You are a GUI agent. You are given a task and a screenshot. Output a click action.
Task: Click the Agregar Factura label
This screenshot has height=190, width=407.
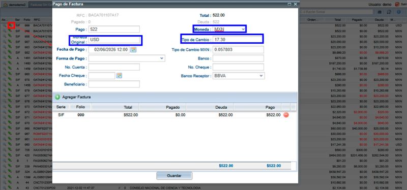[76, 97]
